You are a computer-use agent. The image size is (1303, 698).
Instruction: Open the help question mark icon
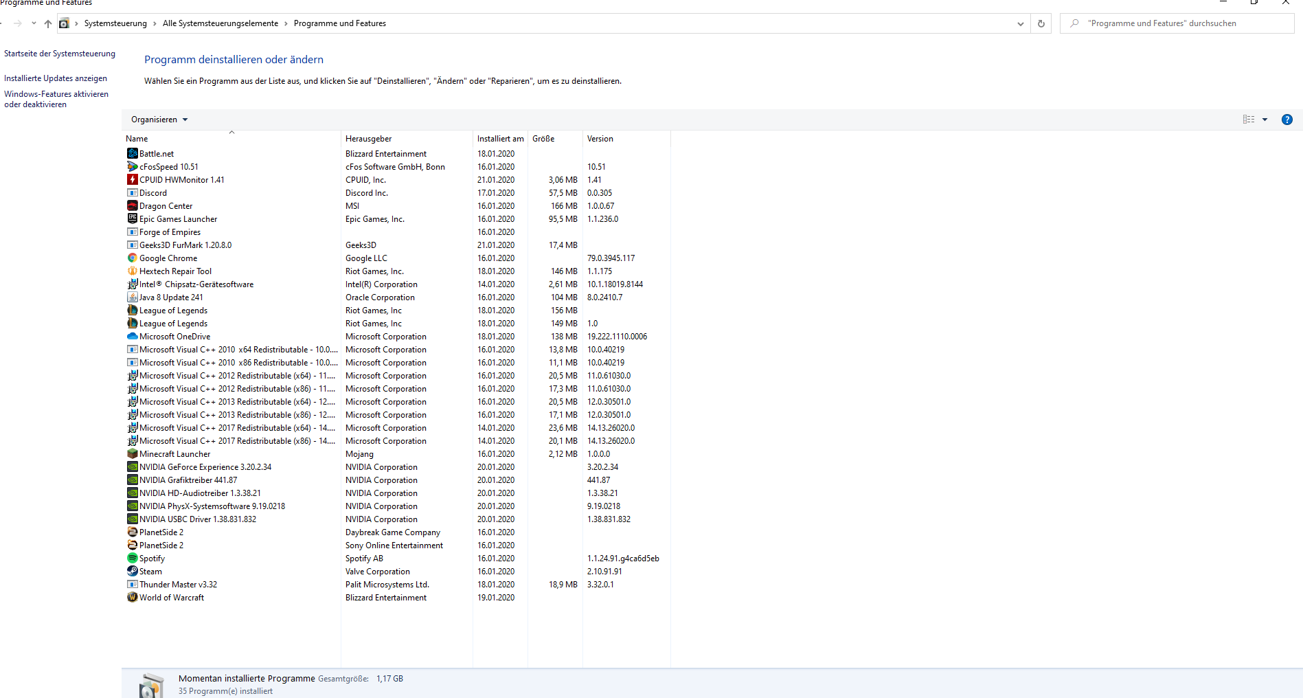tap(1287, 120)
